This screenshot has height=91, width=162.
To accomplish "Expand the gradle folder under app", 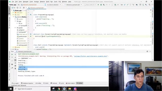I will tap(15, 28).
